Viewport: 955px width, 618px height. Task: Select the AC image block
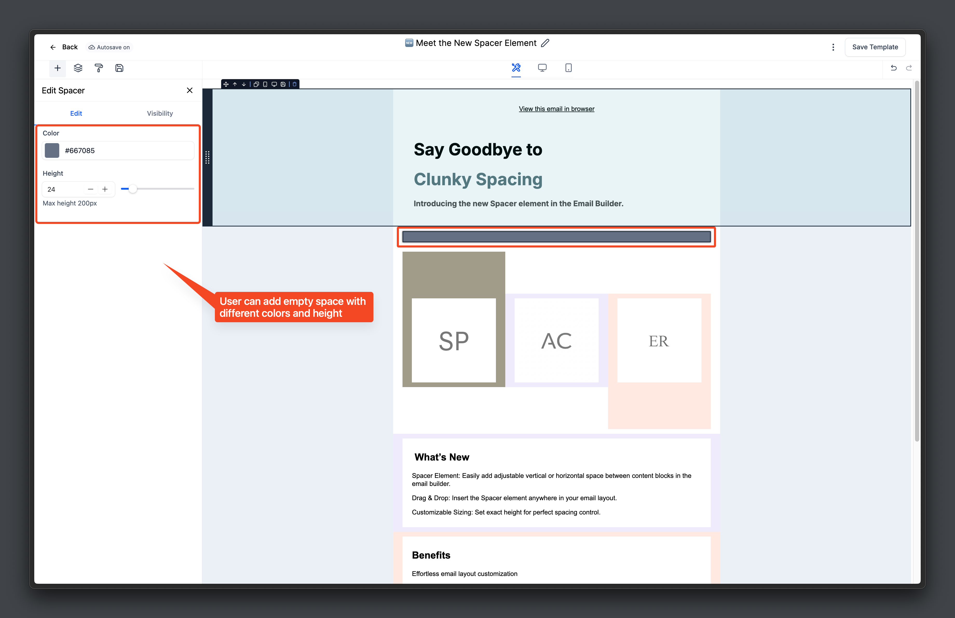556,340
